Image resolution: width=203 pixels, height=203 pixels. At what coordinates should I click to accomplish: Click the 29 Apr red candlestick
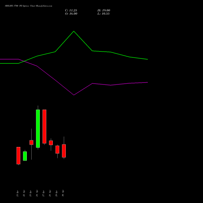click(x=57, y=149)
